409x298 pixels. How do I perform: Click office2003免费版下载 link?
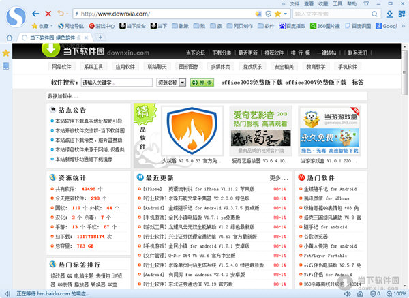click(x=252, y=83)
